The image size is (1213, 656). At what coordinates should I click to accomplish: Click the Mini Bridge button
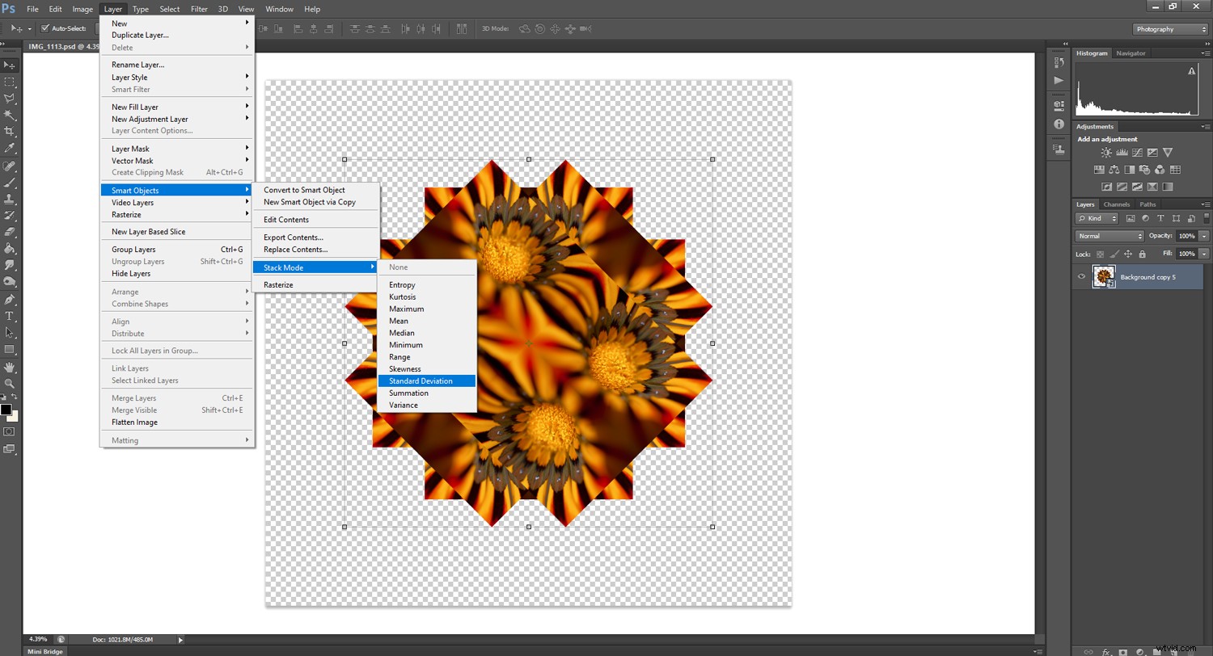(x=44, y=651)
